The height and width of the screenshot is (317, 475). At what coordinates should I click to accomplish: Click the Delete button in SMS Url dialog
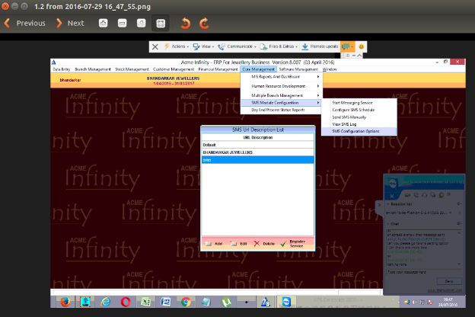[x=264, y=244]
